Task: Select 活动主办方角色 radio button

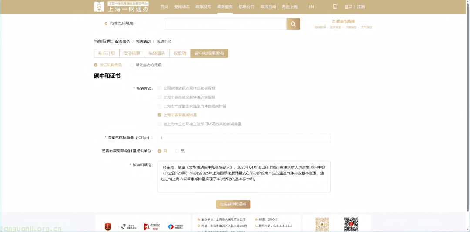Action: point(131,65)
